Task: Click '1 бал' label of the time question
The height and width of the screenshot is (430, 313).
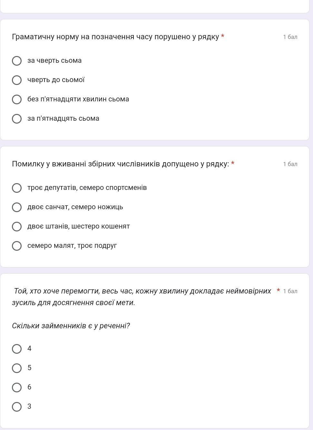Action: point(290,37)
